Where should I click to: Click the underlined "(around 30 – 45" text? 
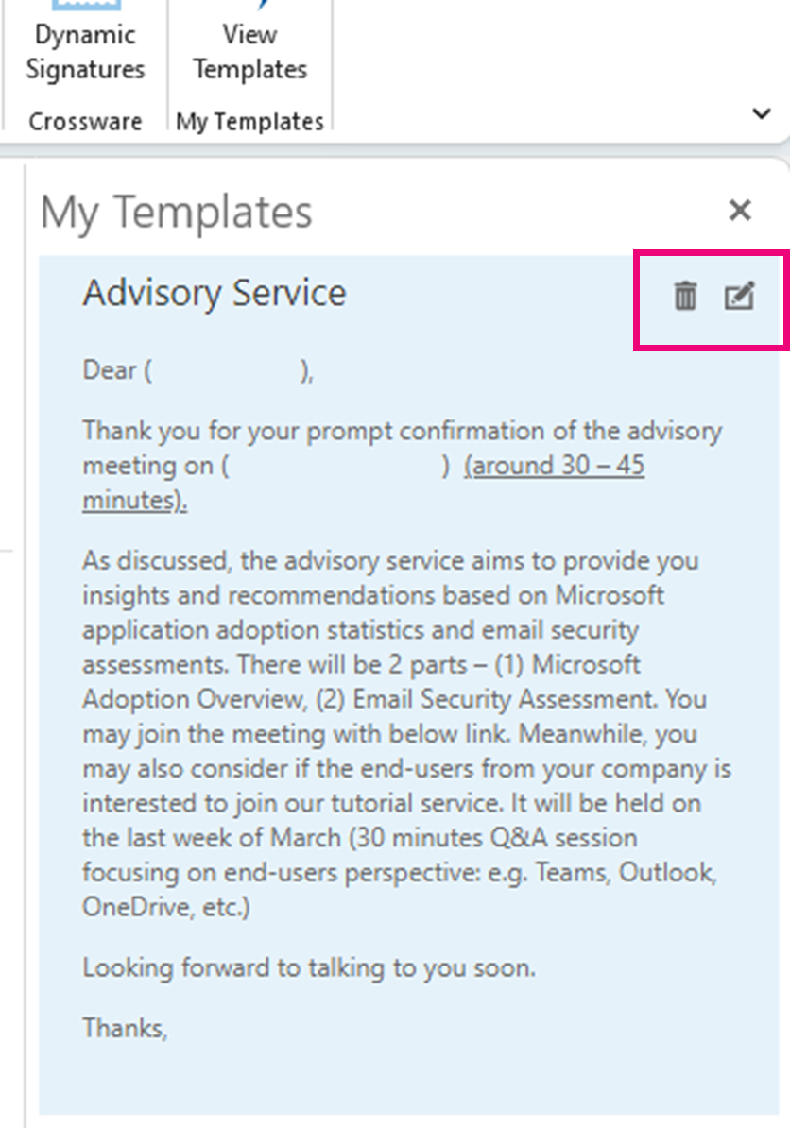coord(554,466)
